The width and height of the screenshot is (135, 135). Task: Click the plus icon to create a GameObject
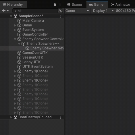click(4, 11)
